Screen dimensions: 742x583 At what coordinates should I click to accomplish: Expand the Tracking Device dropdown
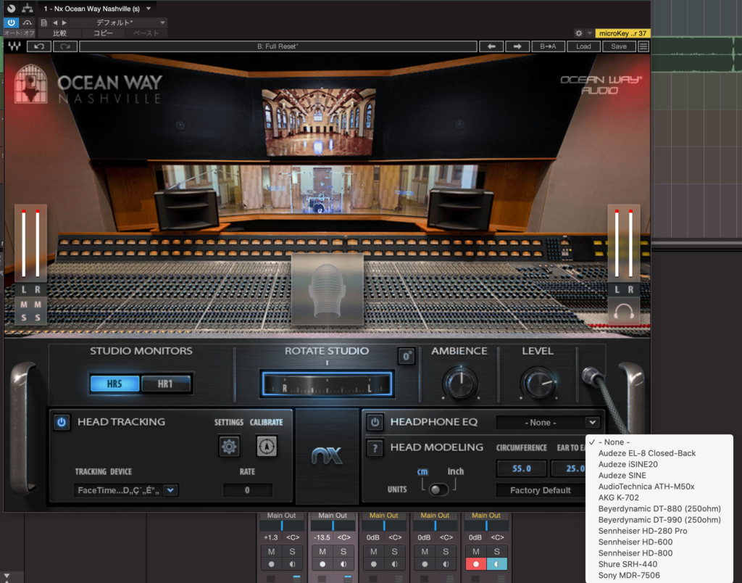click(170, 490)
